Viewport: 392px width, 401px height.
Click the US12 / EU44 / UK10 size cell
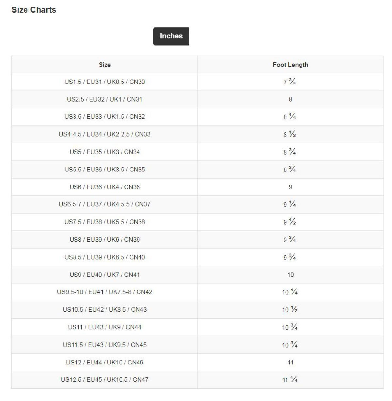pyautogui.click(x=105, y=362)
